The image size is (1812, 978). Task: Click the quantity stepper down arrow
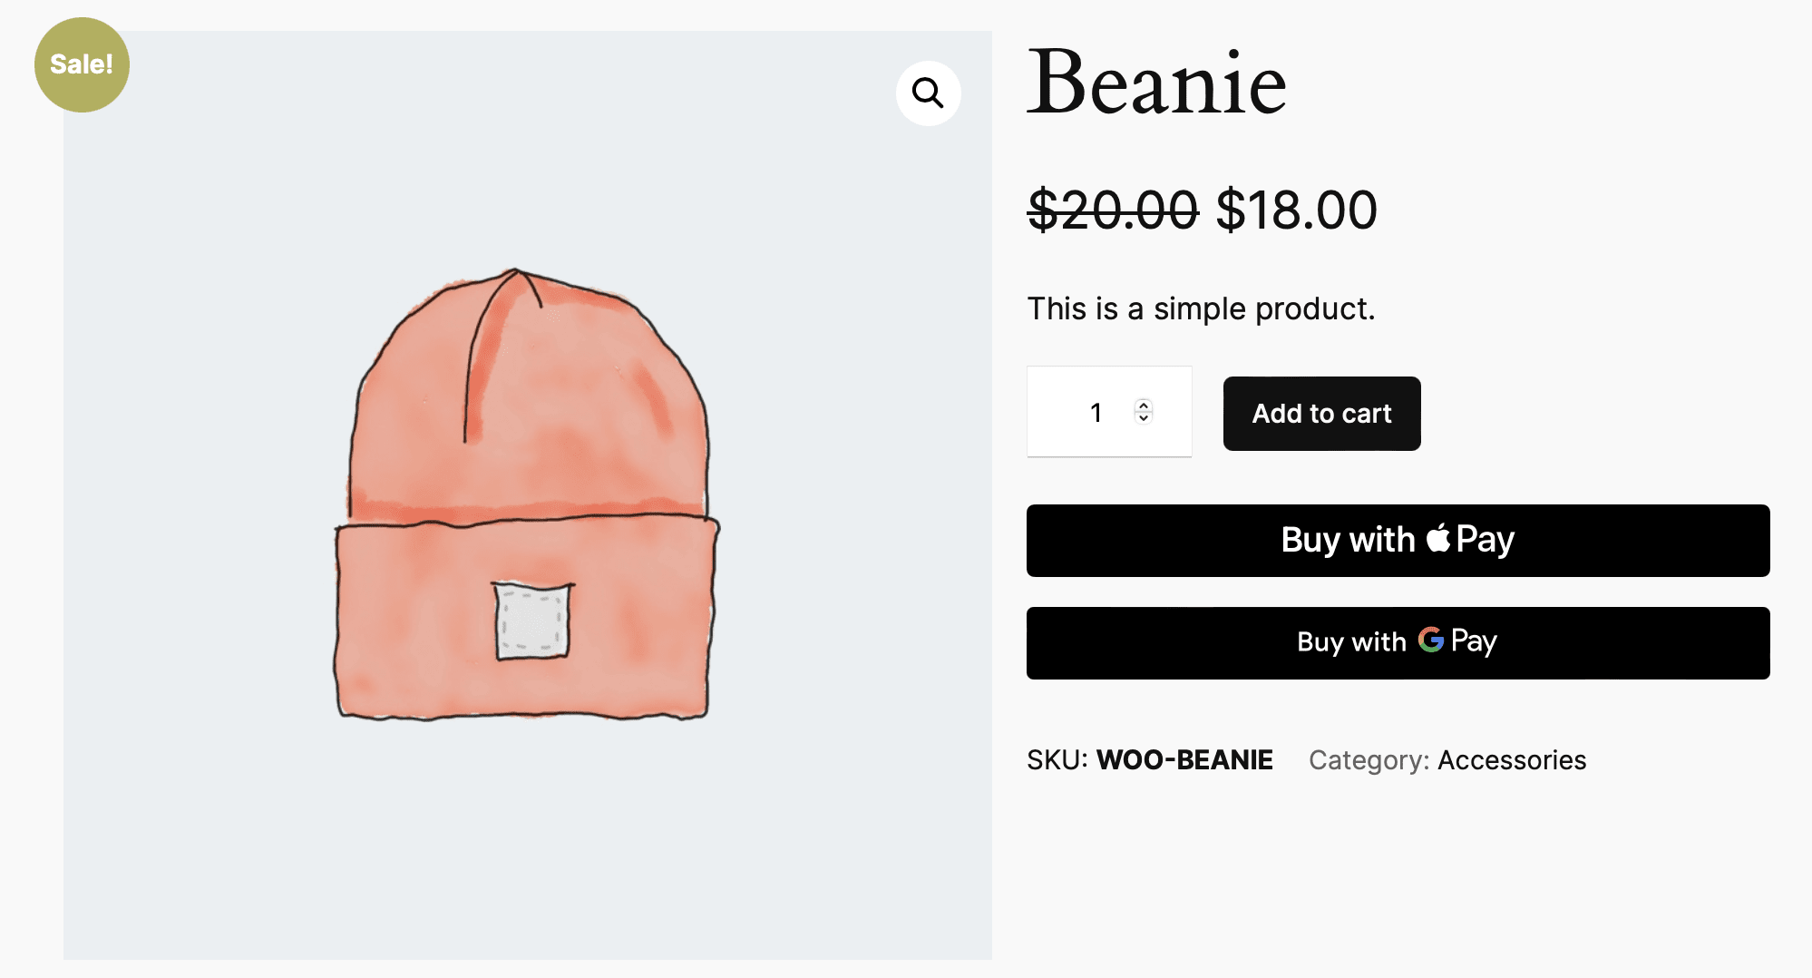[1143, 420]
